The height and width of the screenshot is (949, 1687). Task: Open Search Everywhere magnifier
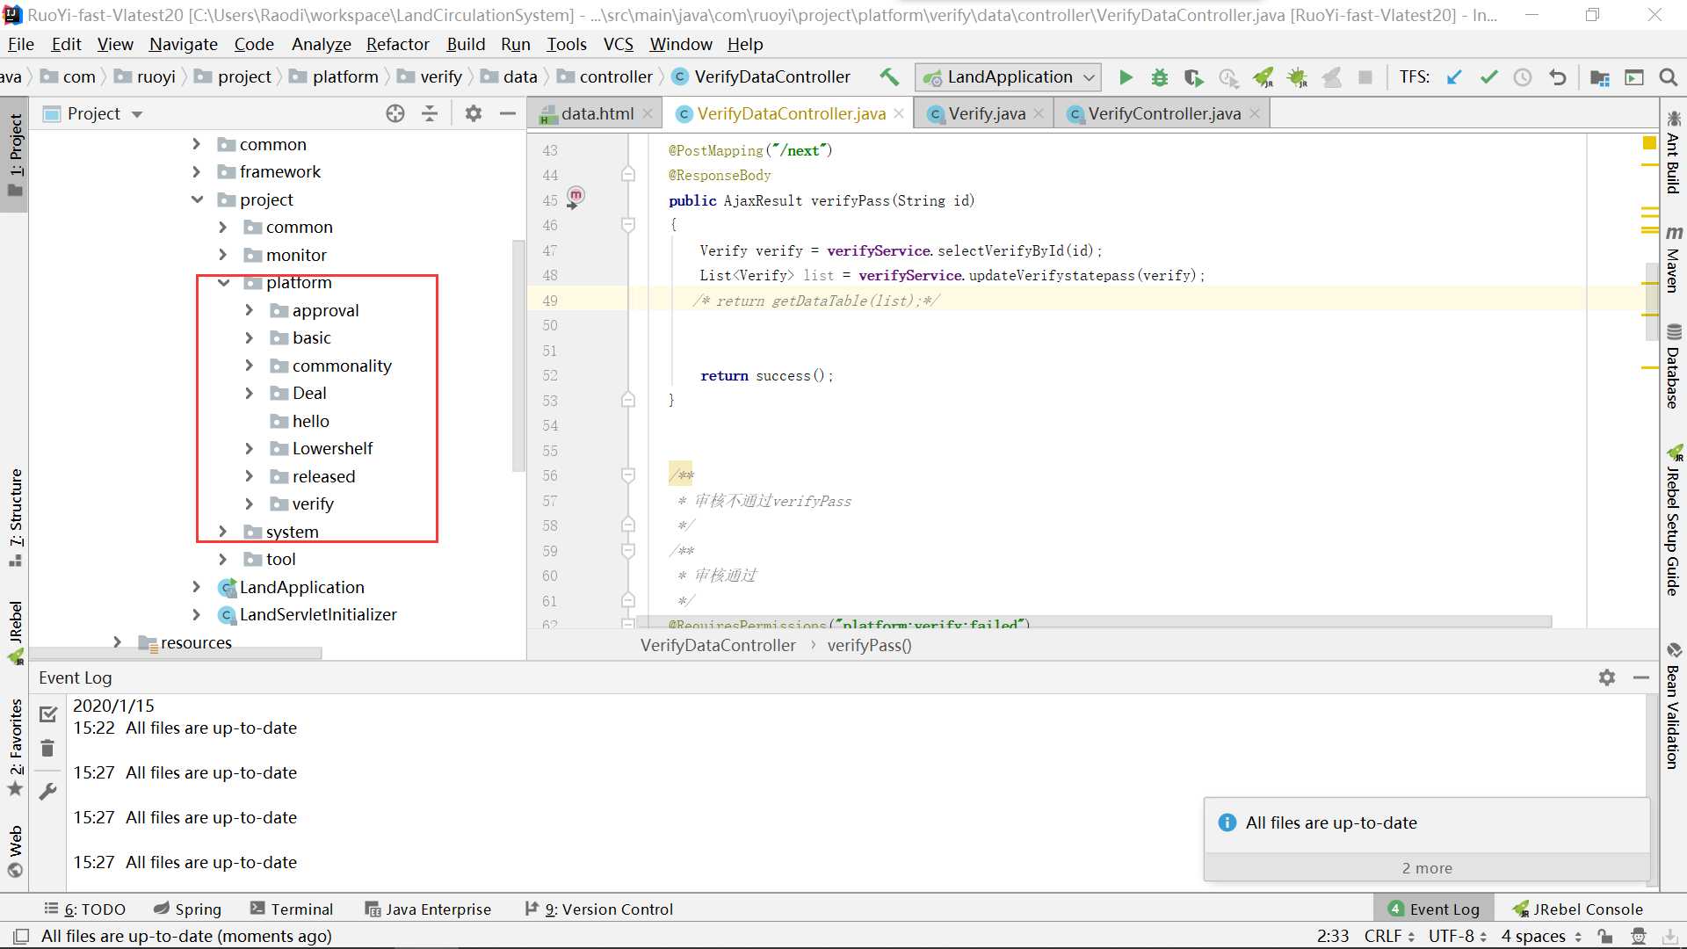(1668, 77)
